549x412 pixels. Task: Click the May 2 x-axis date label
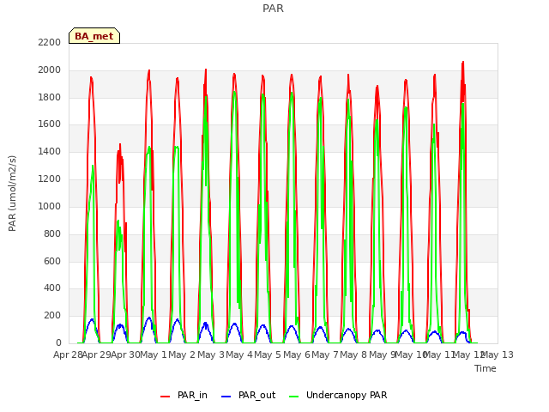[182, 354]
